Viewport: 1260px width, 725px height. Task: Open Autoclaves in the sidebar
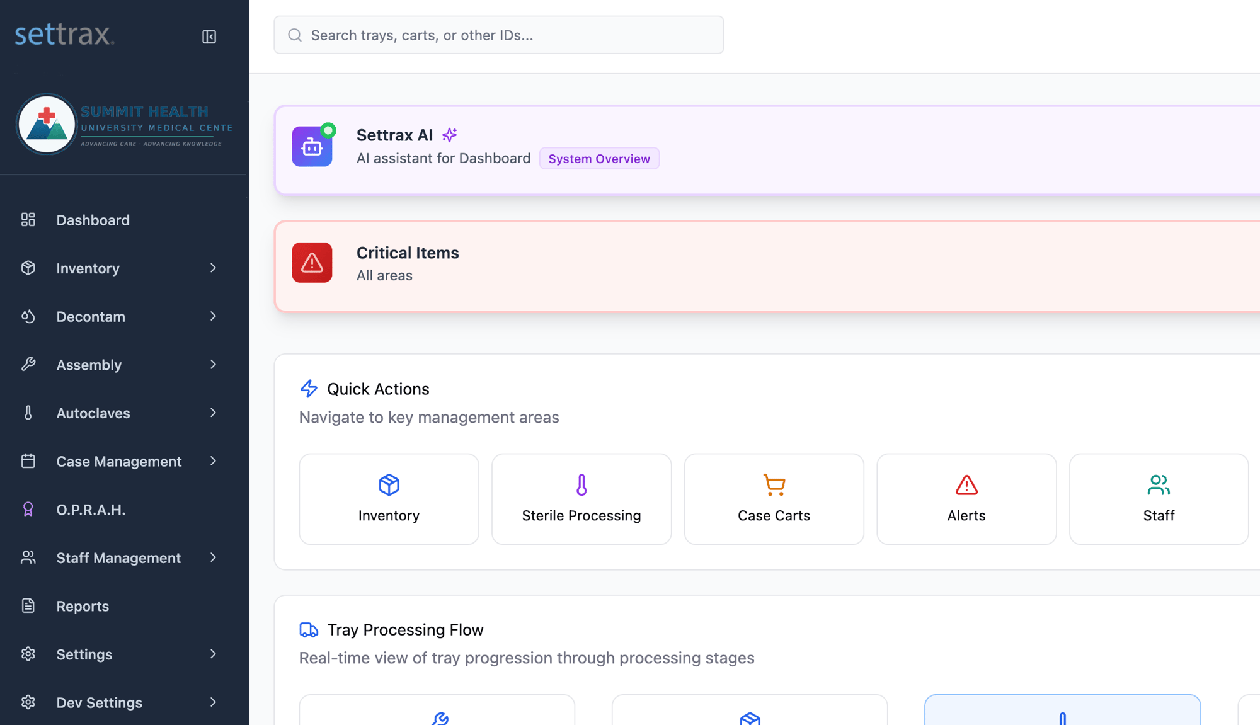point(123,413)
